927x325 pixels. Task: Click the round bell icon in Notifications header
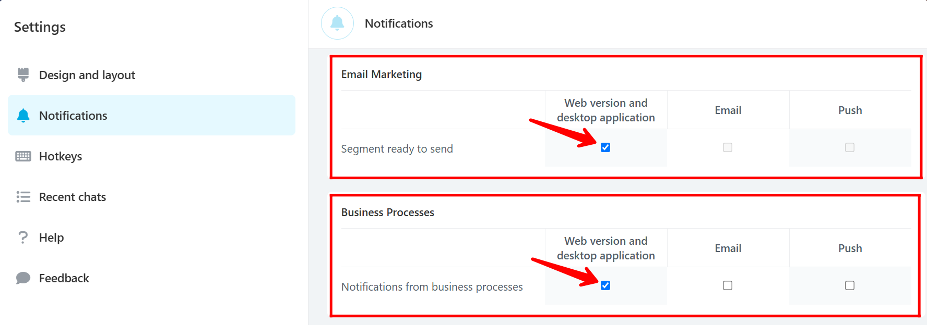click(337, 23)
